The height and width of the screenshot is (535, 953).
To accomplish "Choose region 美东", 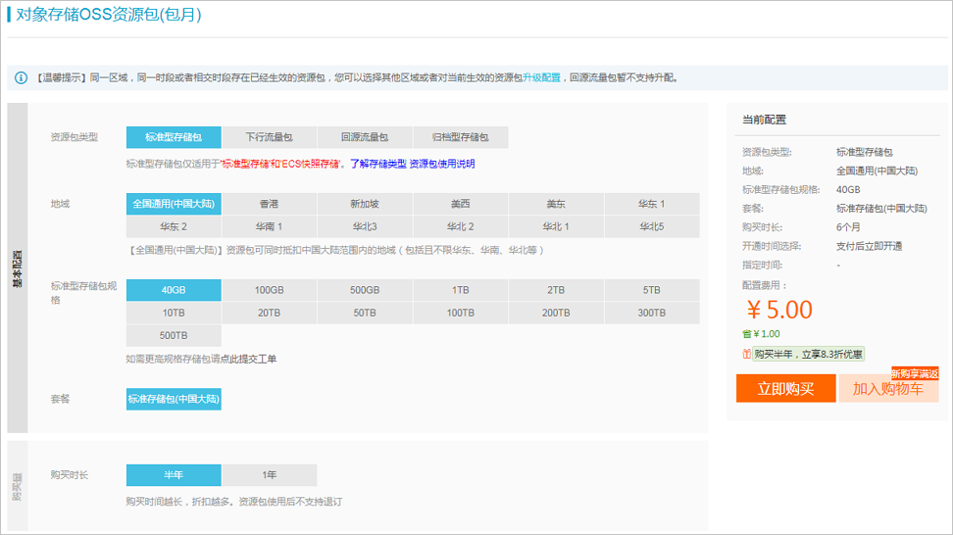I will tap(556, 204).
